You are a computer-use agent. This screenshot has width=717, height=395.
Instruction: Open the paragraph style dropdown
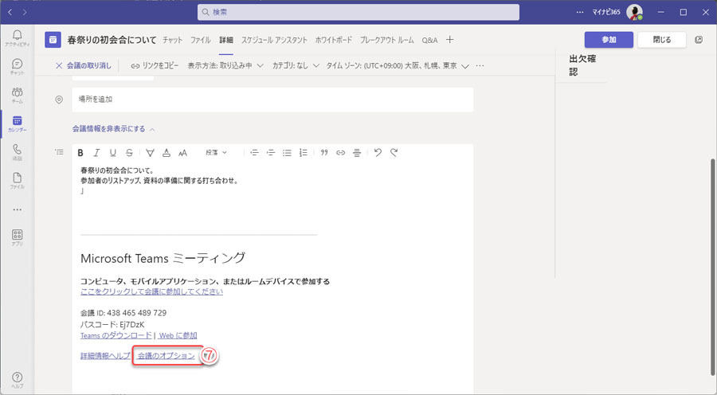216,153
